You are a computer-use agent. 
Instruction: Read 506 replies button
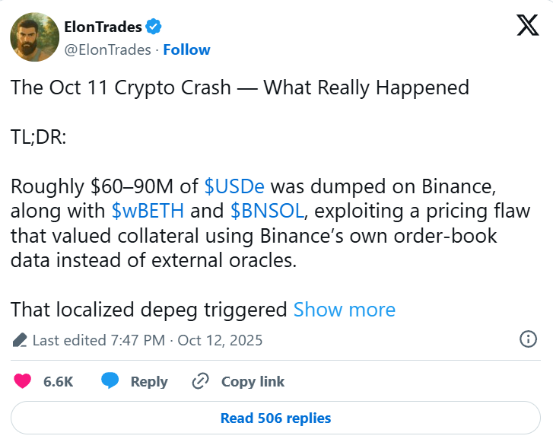click(x=275, y=418)
